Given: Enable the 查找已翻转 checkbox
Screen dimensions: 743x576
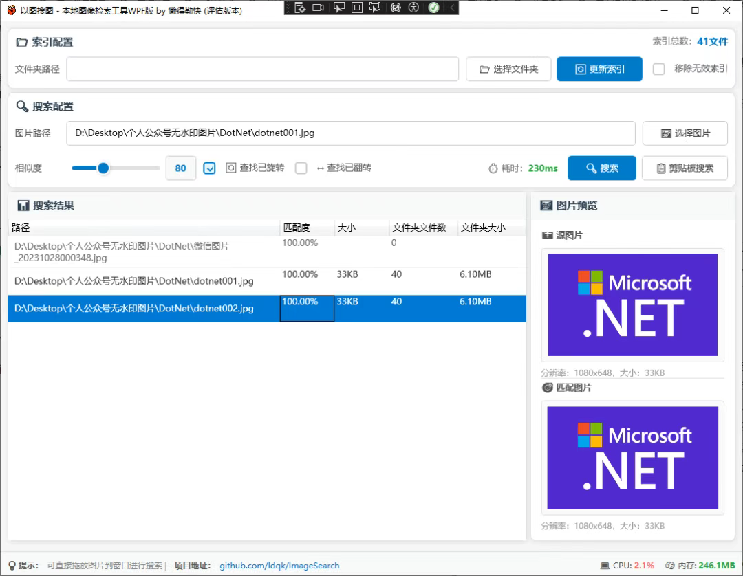Looking at the screenshot, I should pyautogui.click(x=301, y=168).
